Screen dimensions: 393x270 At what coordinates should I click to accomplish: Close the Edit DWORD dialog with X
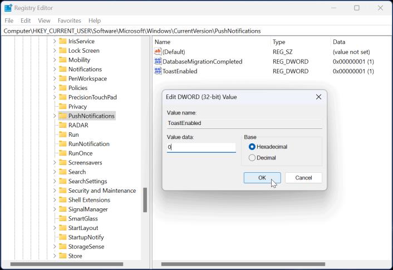click(318, 97)
